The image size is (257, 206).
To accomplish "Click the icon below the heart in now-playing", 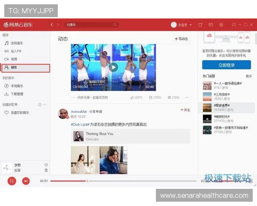I will [46, 170].
